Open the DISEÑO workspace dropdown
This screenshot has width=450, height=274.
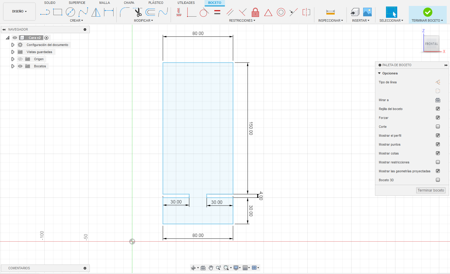(20, 12)
